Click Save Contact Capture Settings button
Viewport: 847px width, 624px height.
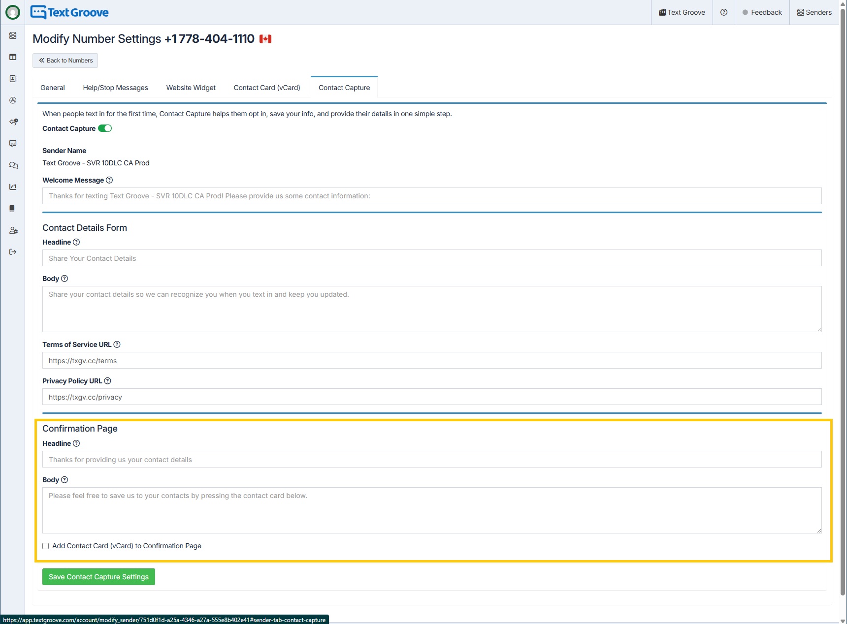98,577
